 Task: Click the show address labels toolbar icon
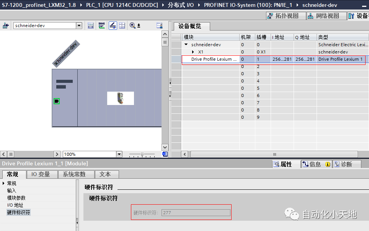pos(91,26)
